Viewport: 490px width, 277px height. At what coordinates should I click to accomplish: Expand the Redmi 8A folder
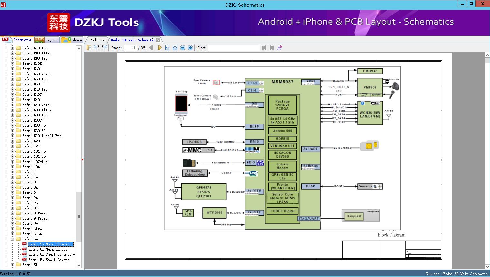(12, 187)
